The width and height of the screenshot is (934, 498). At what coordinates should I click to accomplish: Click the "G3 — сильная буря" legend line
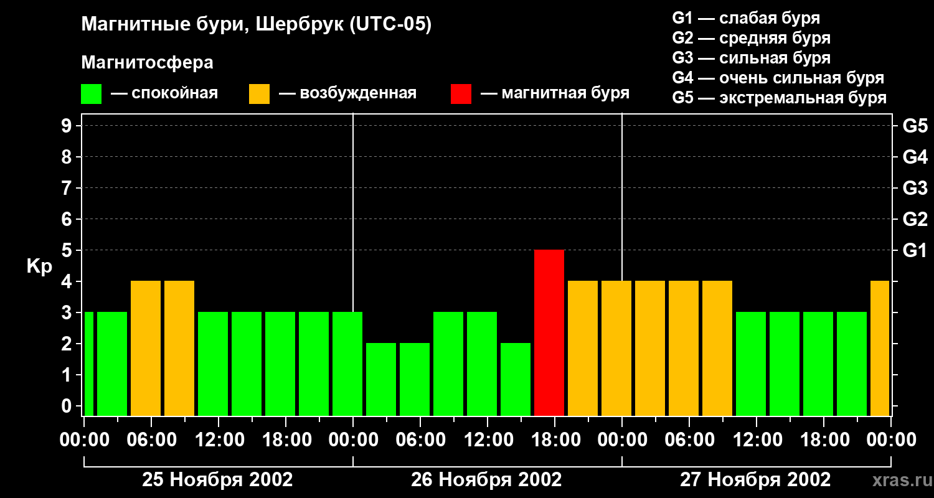751,58
